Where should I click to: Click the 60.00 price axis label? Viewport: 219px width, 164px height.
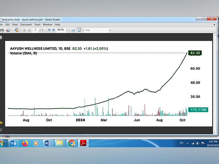195,69
